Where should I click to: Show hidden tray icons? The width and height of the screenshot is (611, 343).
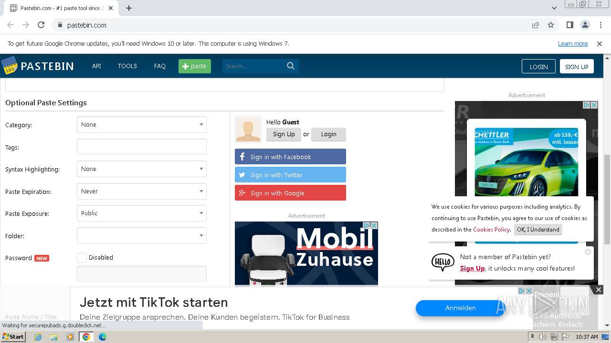pyautogui.click(x=532, y=337)
